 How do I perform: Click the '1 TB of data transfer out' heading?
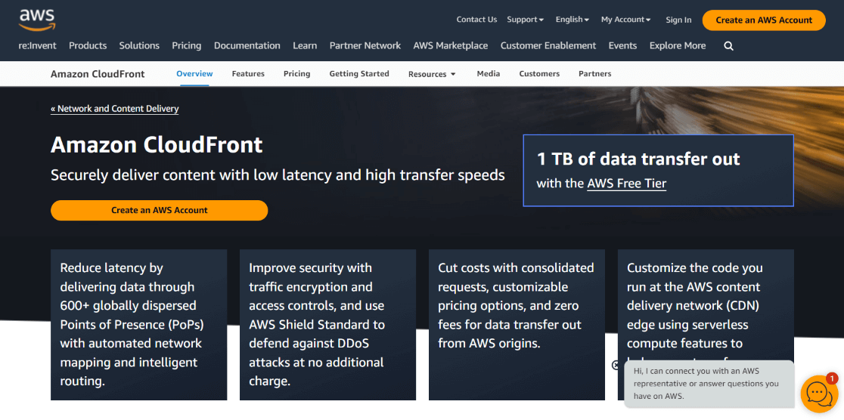pos(638,159)
